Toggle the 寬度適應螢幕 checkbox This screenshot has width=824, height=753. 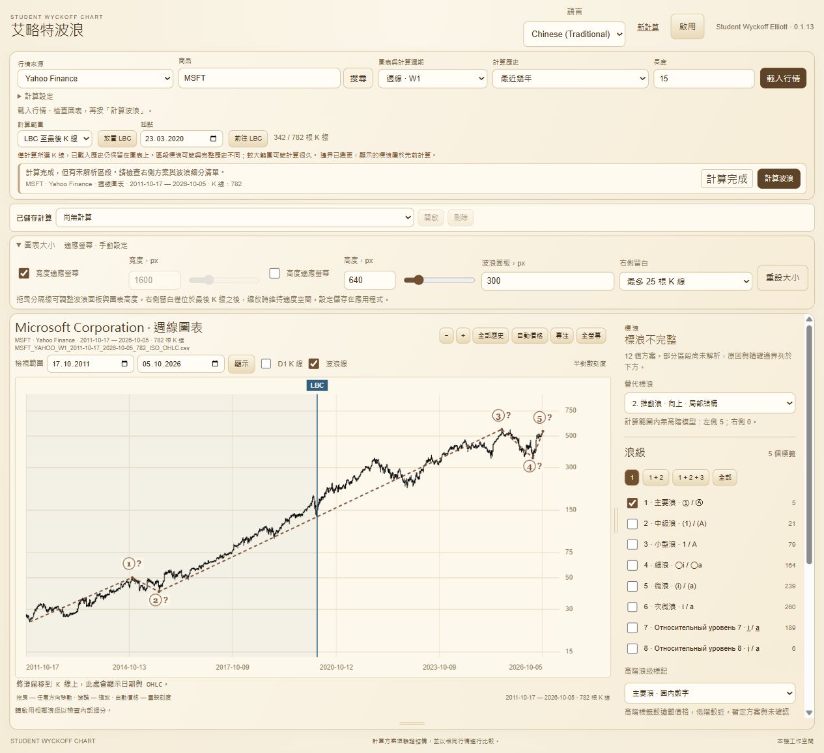(x=24, y=273)
